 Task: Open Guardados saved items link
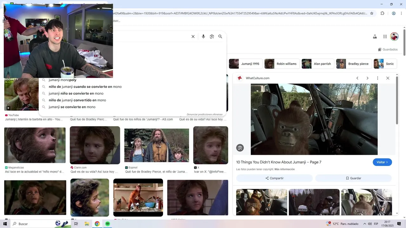click(388, 49)
